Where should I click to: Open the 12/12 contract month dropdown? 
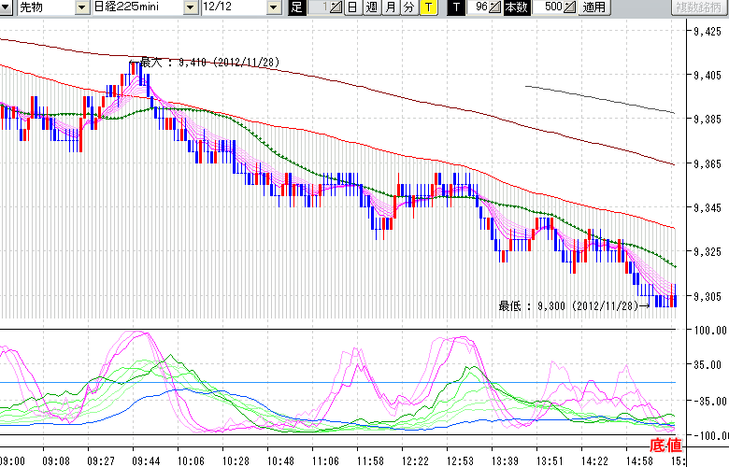273,7
